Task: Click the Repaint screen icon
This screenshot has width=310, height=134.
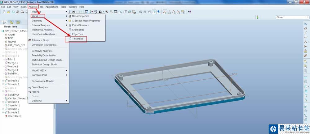Action: (86, 12)
